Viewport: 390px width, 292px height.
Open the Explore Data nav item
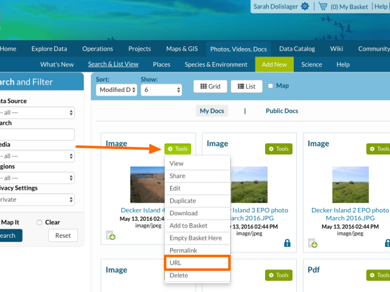[49, 49]
